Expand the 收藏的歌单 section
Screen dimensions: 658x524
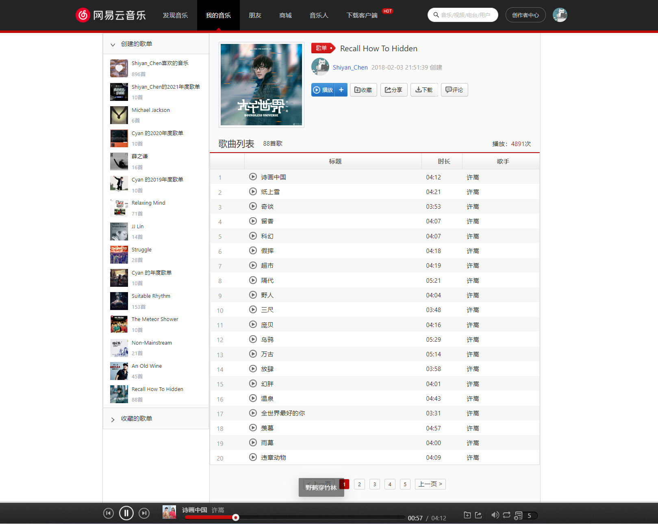pos(113,419)
